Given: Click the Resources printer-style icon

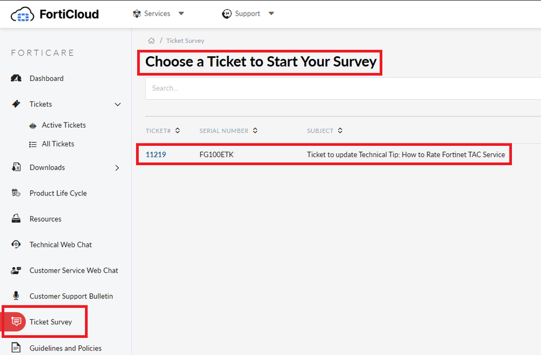Looking at the screenshot, I should [x=17, y=219].
